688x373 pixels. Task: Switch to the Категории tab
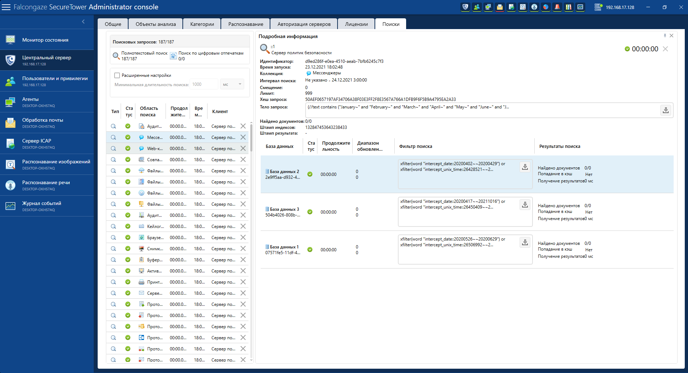click(202, 24)
